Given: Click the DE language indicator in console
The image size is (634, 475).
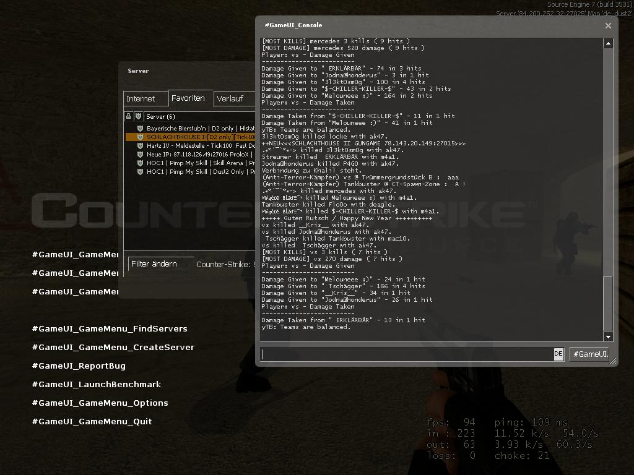Looking at the screenshot, I should coord(558,354).
